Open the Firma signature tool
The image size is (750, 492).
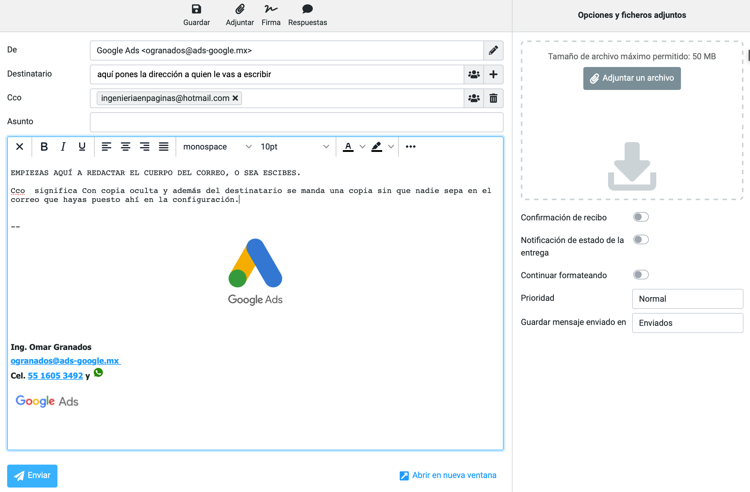271,9
